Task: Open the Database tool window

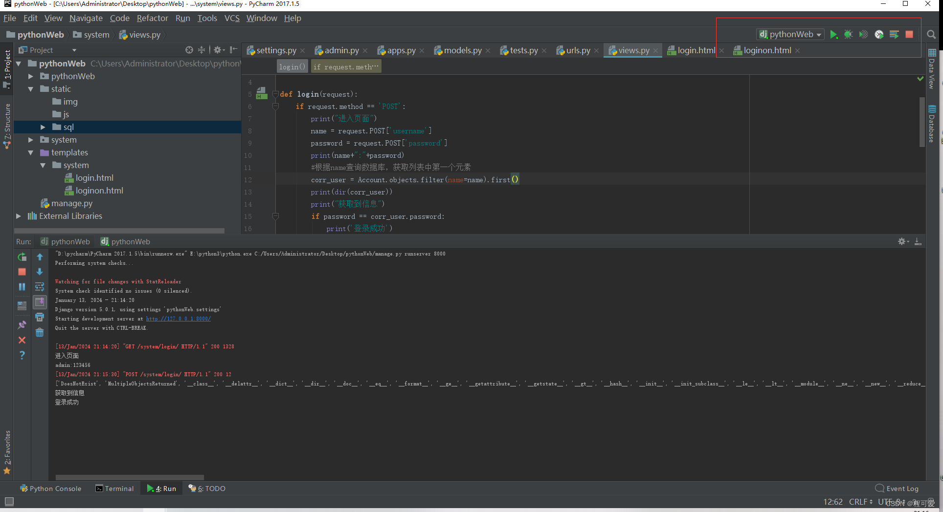Action: click(932, 122)
